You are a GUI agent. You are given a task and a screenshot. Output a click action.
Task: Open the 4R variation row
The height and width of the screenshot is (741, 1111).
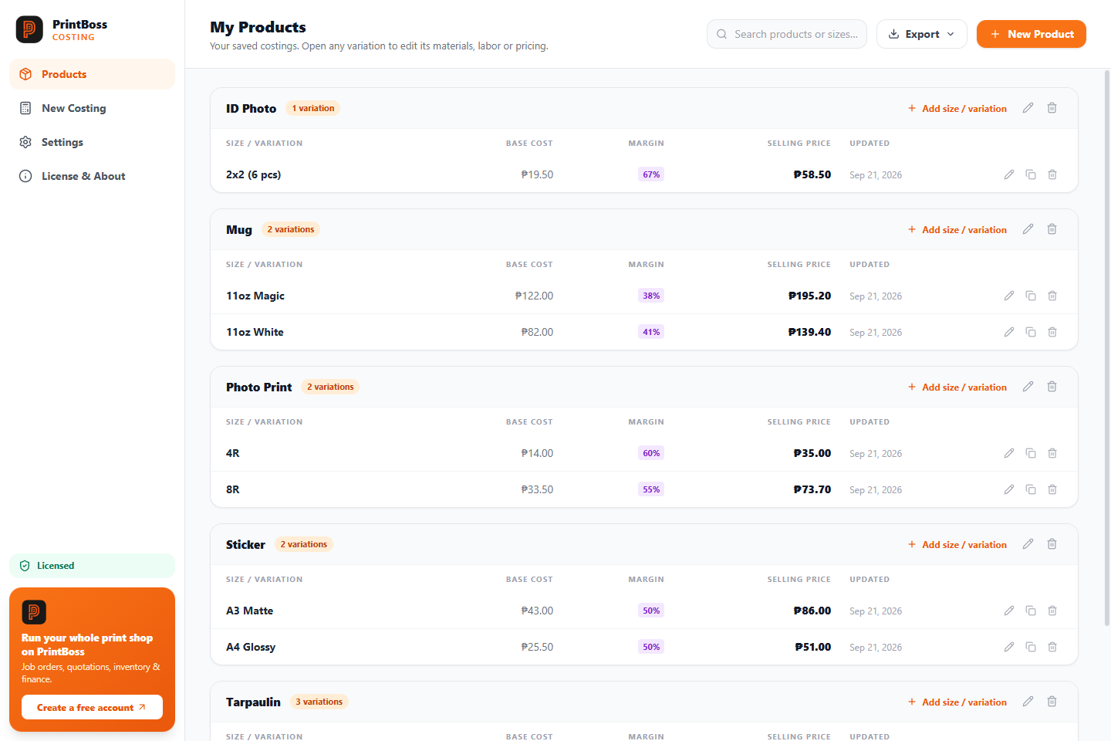(x=644, y=453)
